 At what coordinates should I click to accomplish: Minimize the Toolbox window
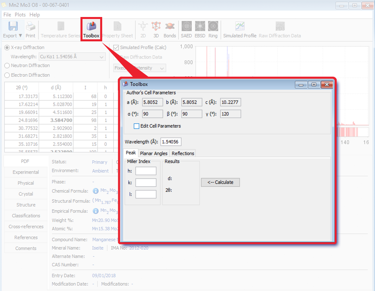click(x=301, y=85)
